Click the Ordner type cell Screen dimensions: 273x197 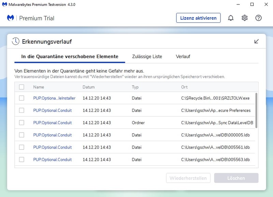click(x=138, y=123)
